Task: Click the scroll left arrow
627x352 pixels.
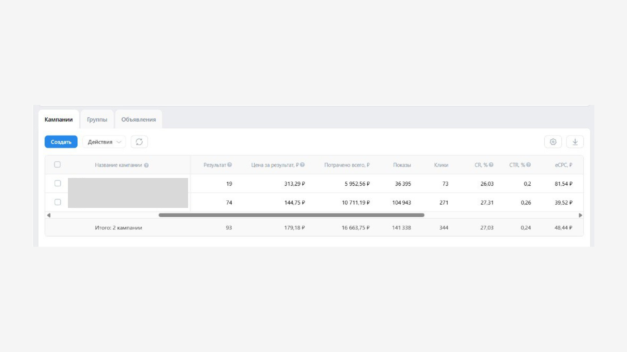Action: pos(49,215)
